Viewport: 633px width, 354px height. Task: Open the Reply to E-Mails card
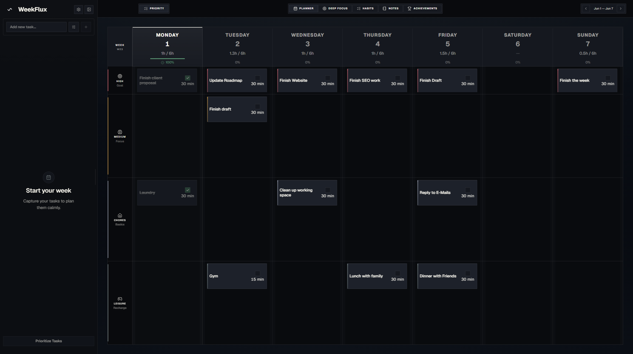[447, 193]
